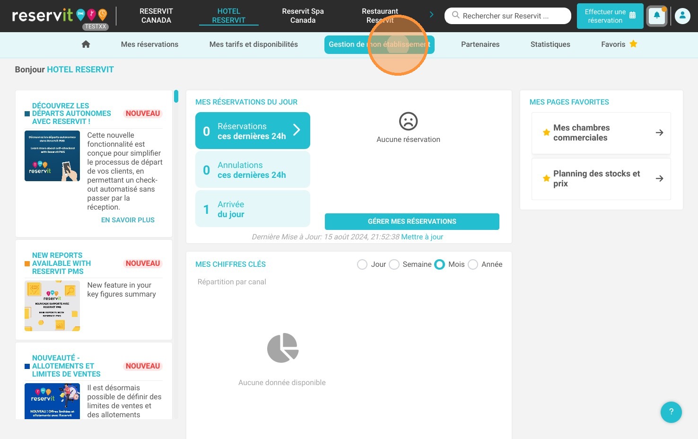Click Effectuer une réservation button
This screenshot has width=698, height=439.
coord(610,16)
